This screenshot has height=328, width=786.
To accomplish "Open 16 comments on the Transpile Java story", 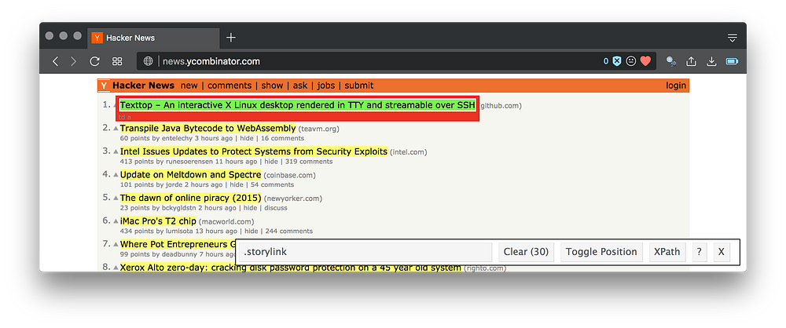I will (283, 138).
